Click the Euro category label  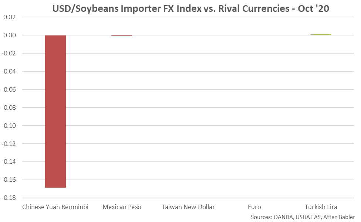(x=254, y=206)
